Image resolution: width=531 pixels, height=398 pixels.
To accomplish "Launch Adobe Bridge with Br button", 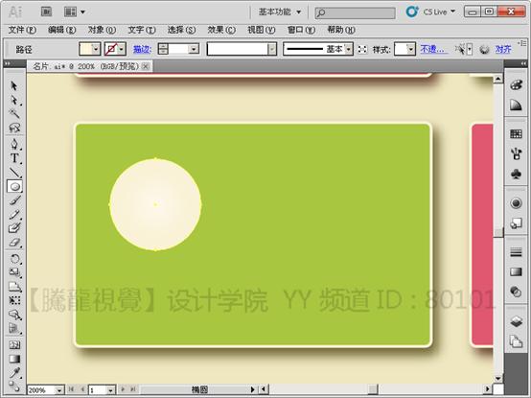I will [46, 12].
